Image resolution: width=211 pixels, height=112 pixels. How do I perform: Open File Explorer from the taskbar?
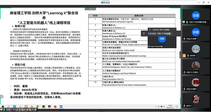coord(32,107)
